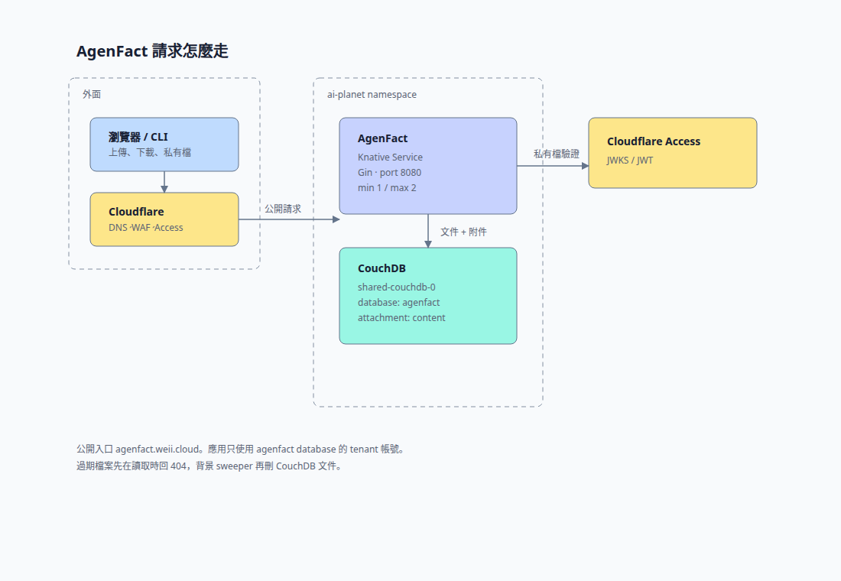Image resolution: width=841 pixels, height=581 pixels.
Task: Click the "min 1 / max 2" line
Action: tap(387, 188)
